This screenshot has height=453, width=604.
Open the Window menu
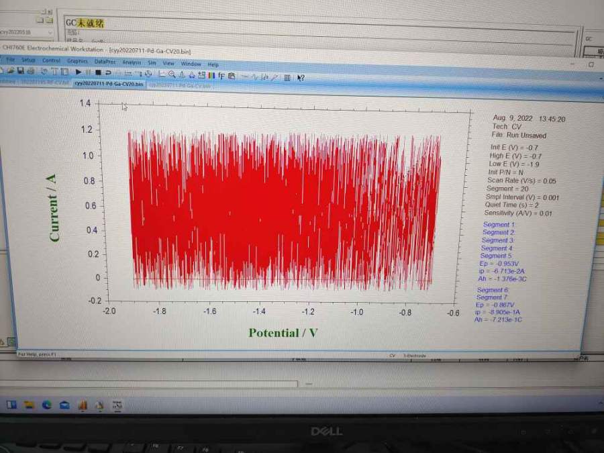191,64
